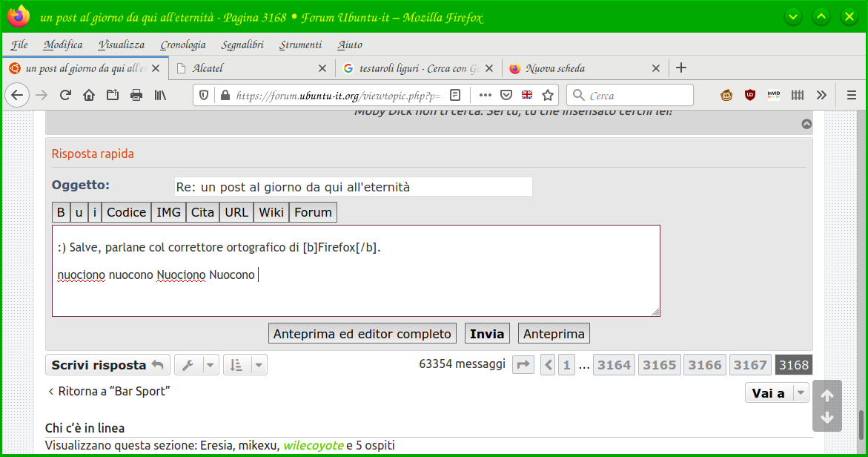
Task: Jump to page icon before pagination
Action: (523, 365)
